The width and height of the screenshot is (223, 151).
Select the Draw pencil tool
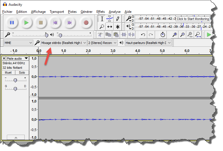(x=117, y=19)
